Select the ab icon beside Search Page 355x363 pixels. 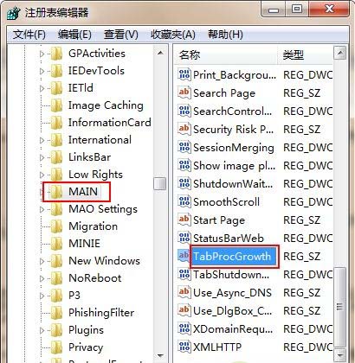pos(184,93)
